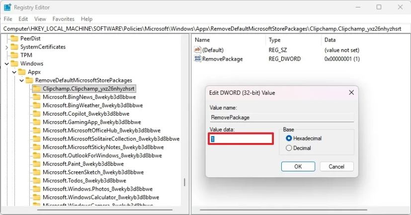Select the Microsoft.Copilot folder icon

click(x=36, y=114)
